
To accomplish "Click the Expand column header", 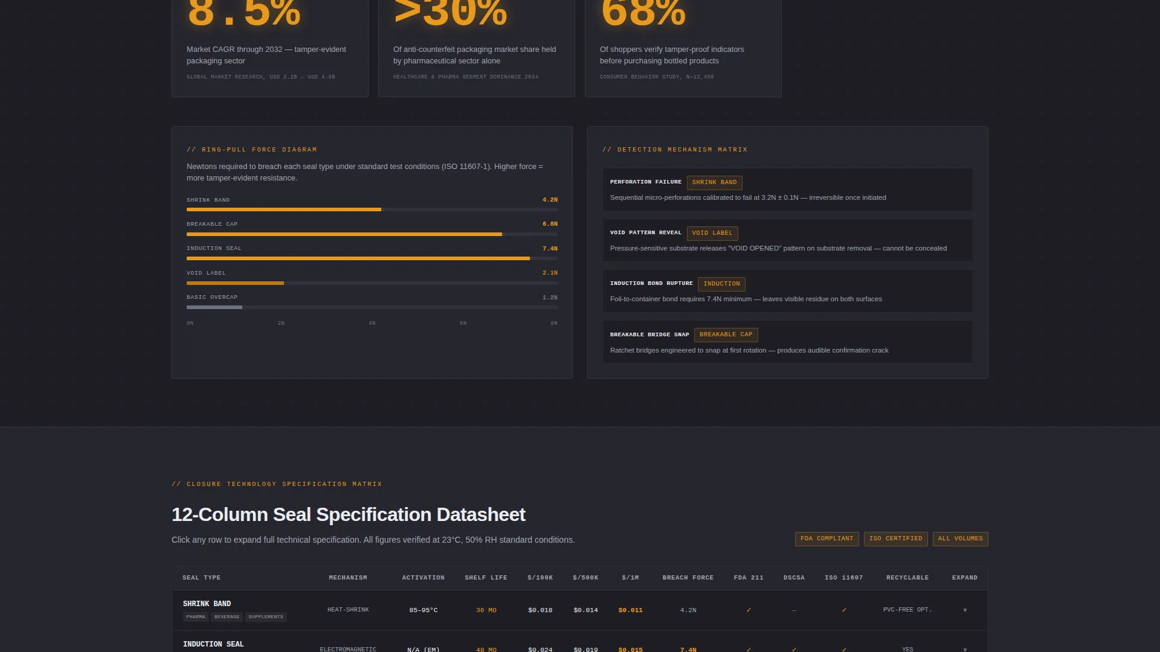I will 965,578.
